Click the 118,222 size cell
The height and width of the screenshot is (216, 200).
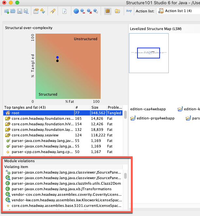click(98, 135)
